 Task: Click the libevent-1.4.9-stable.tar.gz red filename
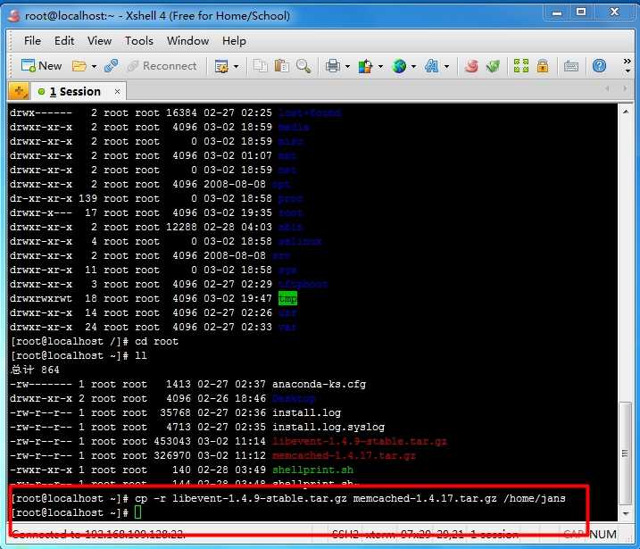pyautogui.click(x=360, y=441)
